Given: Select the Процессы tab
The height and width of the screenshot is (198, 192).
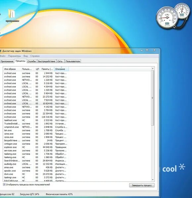Looking at the screenshot, I should tap(20, 61).
